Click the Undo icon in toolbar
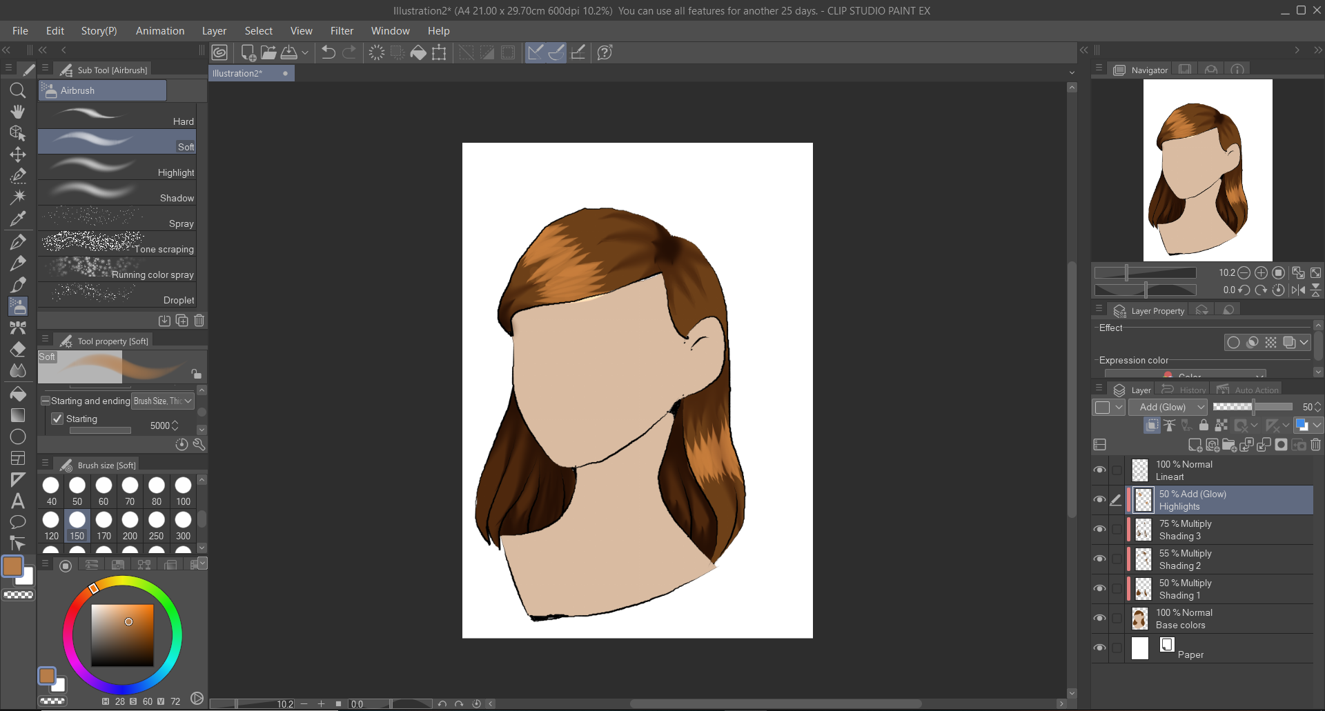This screenshot has height=711, width=1325. point(328,52)
